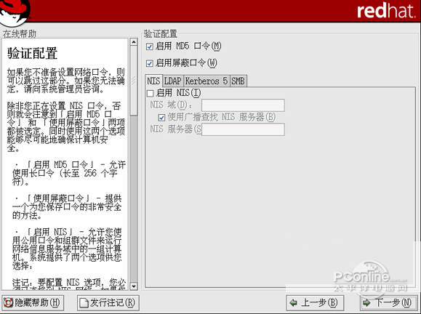The image size is (421, 314).
Task: Click the document icon on 发行注记
Action: (x=84, y=303)
